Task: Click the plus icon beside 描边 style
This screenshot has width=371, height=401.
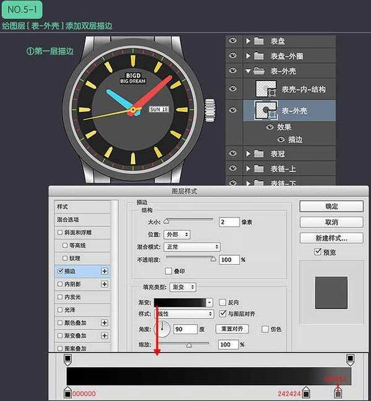Action: tap(104, 271)
